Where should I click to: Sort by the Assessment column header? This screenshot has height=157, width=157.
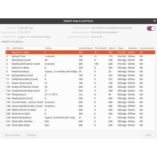(x=147, y=48)
